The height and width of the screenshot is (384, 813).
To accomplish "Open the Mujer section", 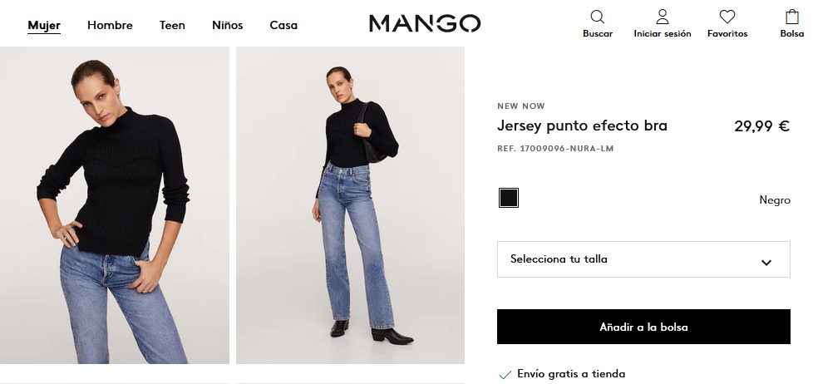I will point(44,25).
